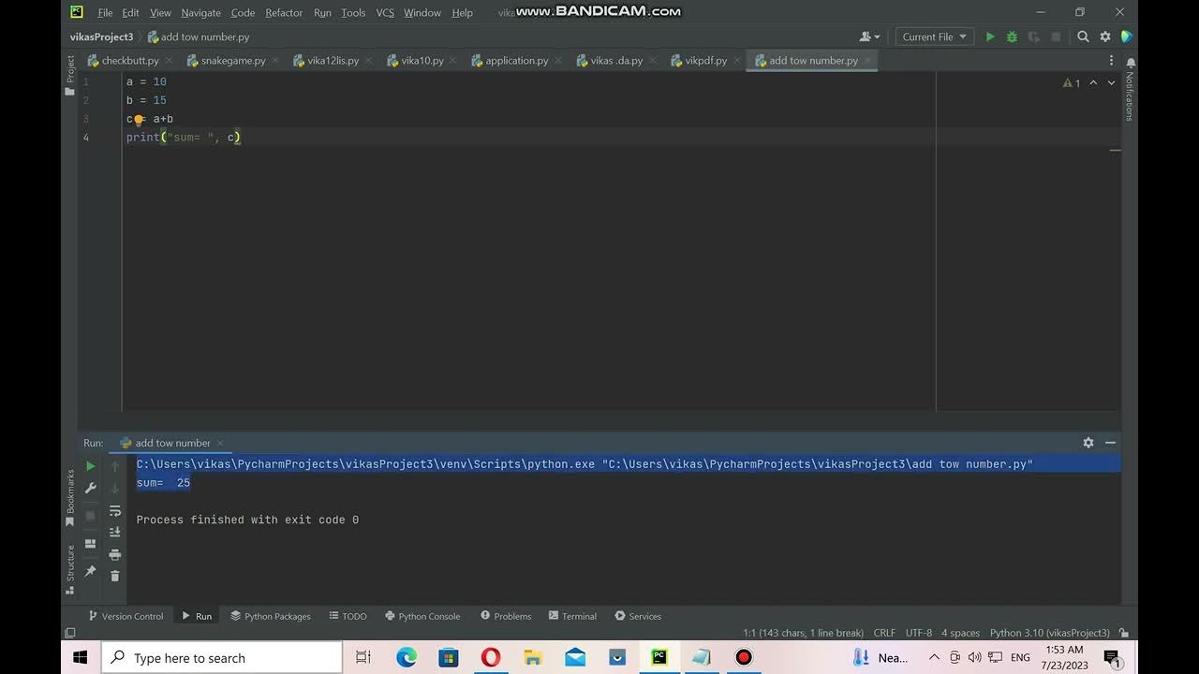Toggle scroll to end in Run console
The width and height of the screenshot is (1199, 674).
[x=115, y=532]
